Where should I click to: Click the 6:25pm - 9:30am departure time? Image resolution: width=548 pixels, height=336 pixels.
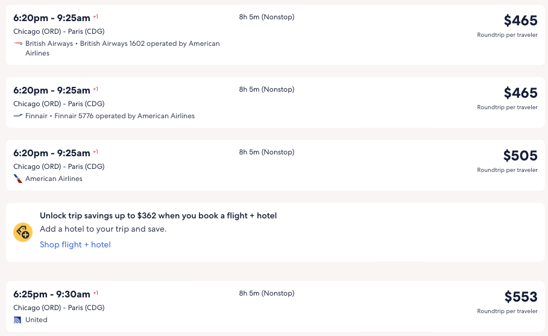52,294
